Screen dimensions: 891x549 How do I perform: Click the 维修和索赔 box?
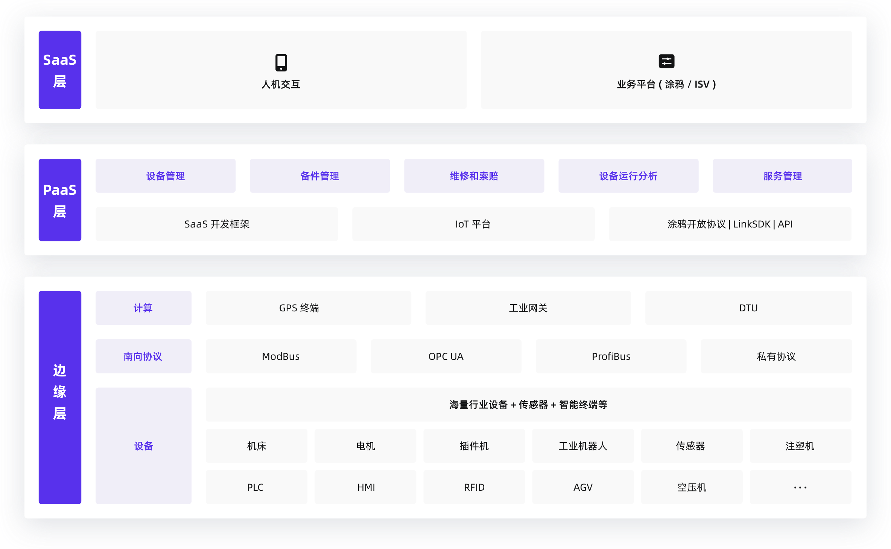(474, 176)
